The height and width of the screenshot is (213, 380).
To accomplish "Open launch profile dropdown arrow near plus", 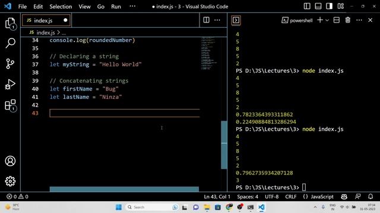I will [x=327, y=20].
